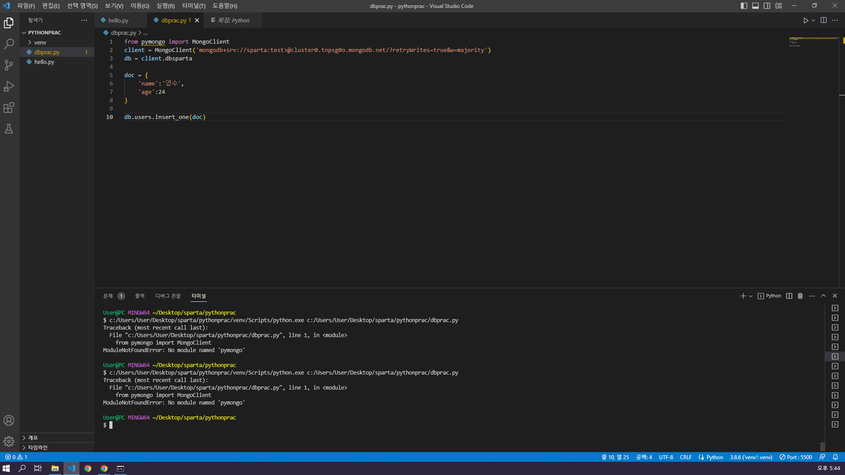Open notifications bell in status bar
The width and height of the screenshot is (845, 475).
click(x=835, y=457)
